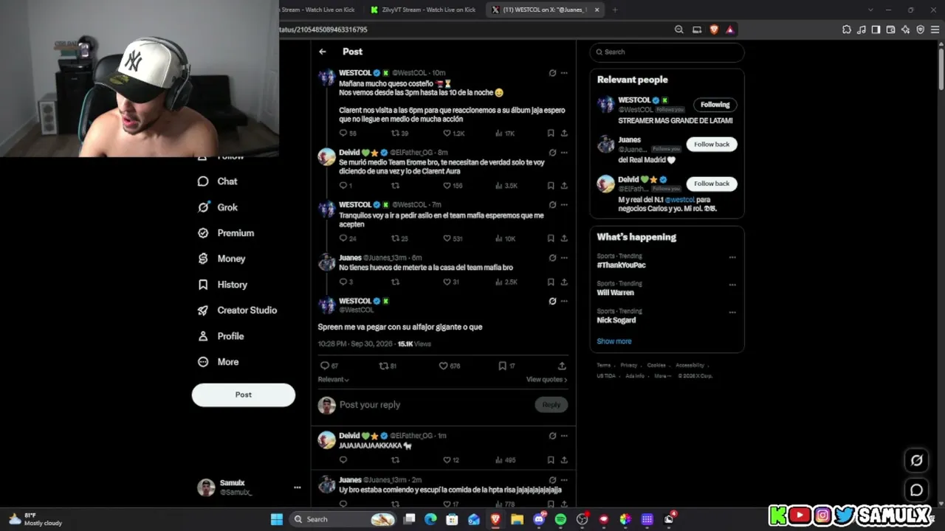The width and height of the screenshot is (945, 531).
Task: Click Show more under What's happening
Action: click(614, 341)
